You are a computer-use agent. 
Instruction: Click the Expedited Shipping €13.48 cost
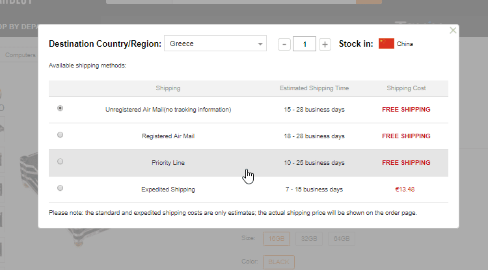[x=405, y=190]
